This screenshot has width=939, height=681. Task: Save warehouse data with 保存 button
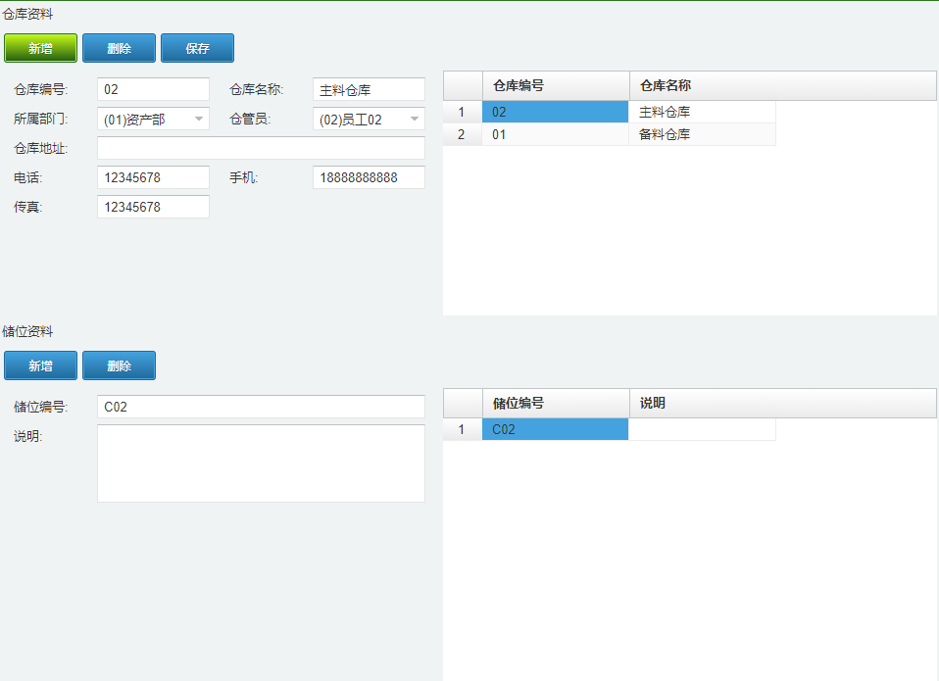198,48
